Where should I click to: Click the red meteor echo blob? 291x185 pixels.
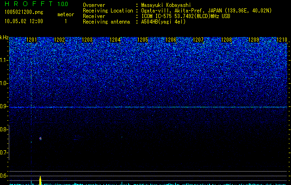(x=40, y=138)
